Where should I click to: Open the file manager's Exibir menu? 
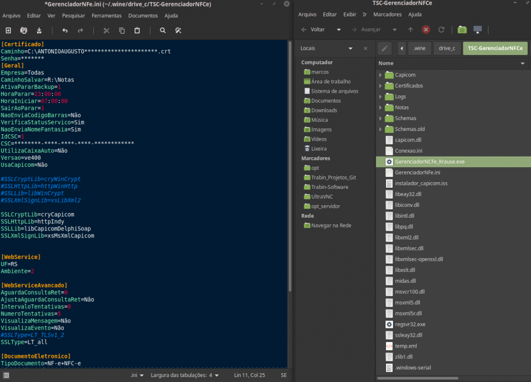pyautogui.click(x=349, y=15)
